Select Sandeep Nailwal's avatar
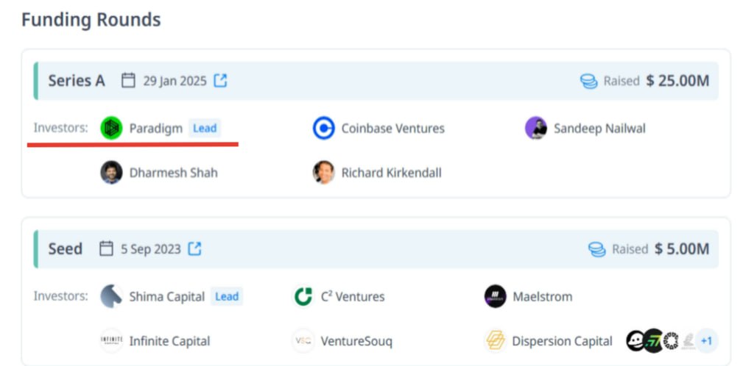743x366 pixels. 536,128
